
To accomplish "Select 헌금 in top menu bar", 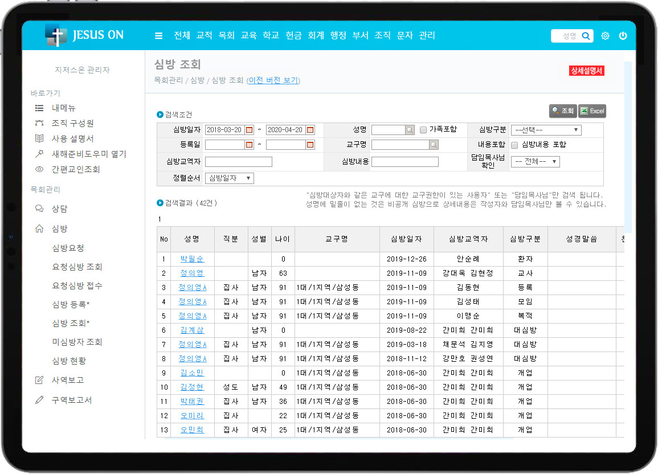I will (293, 35).
